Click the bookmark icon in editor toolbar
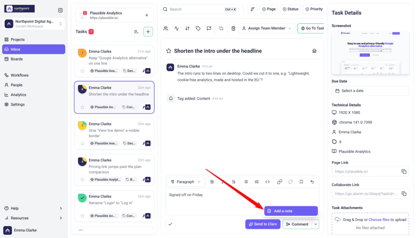The image size is (417, 238). (x=301, y=182)
